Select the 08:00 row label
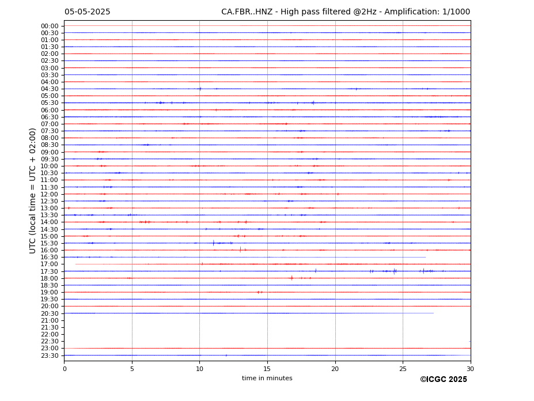This screenshot has width=534, height=401. pyautogui.click(x=50, y=138)
